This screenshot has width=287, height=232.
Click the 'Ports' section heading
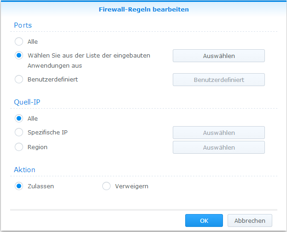click(x=23, y=25)
